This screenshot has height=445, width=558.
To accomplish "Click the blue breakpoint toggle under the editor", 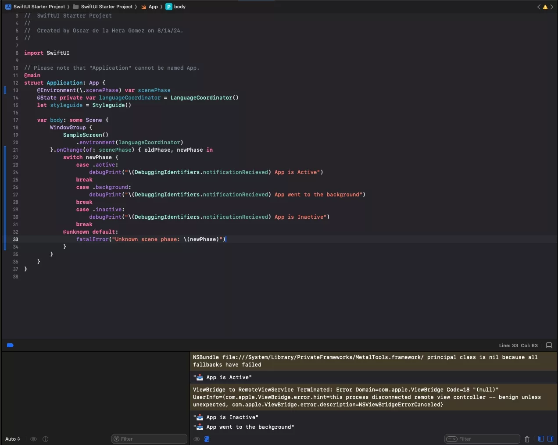I will 10,345.
